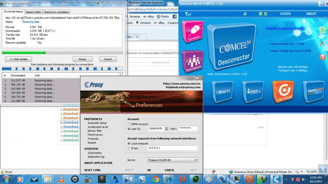Open Application log under CProxy Overview
Viewport: 328px width, 184px height.
coord(96,157)
